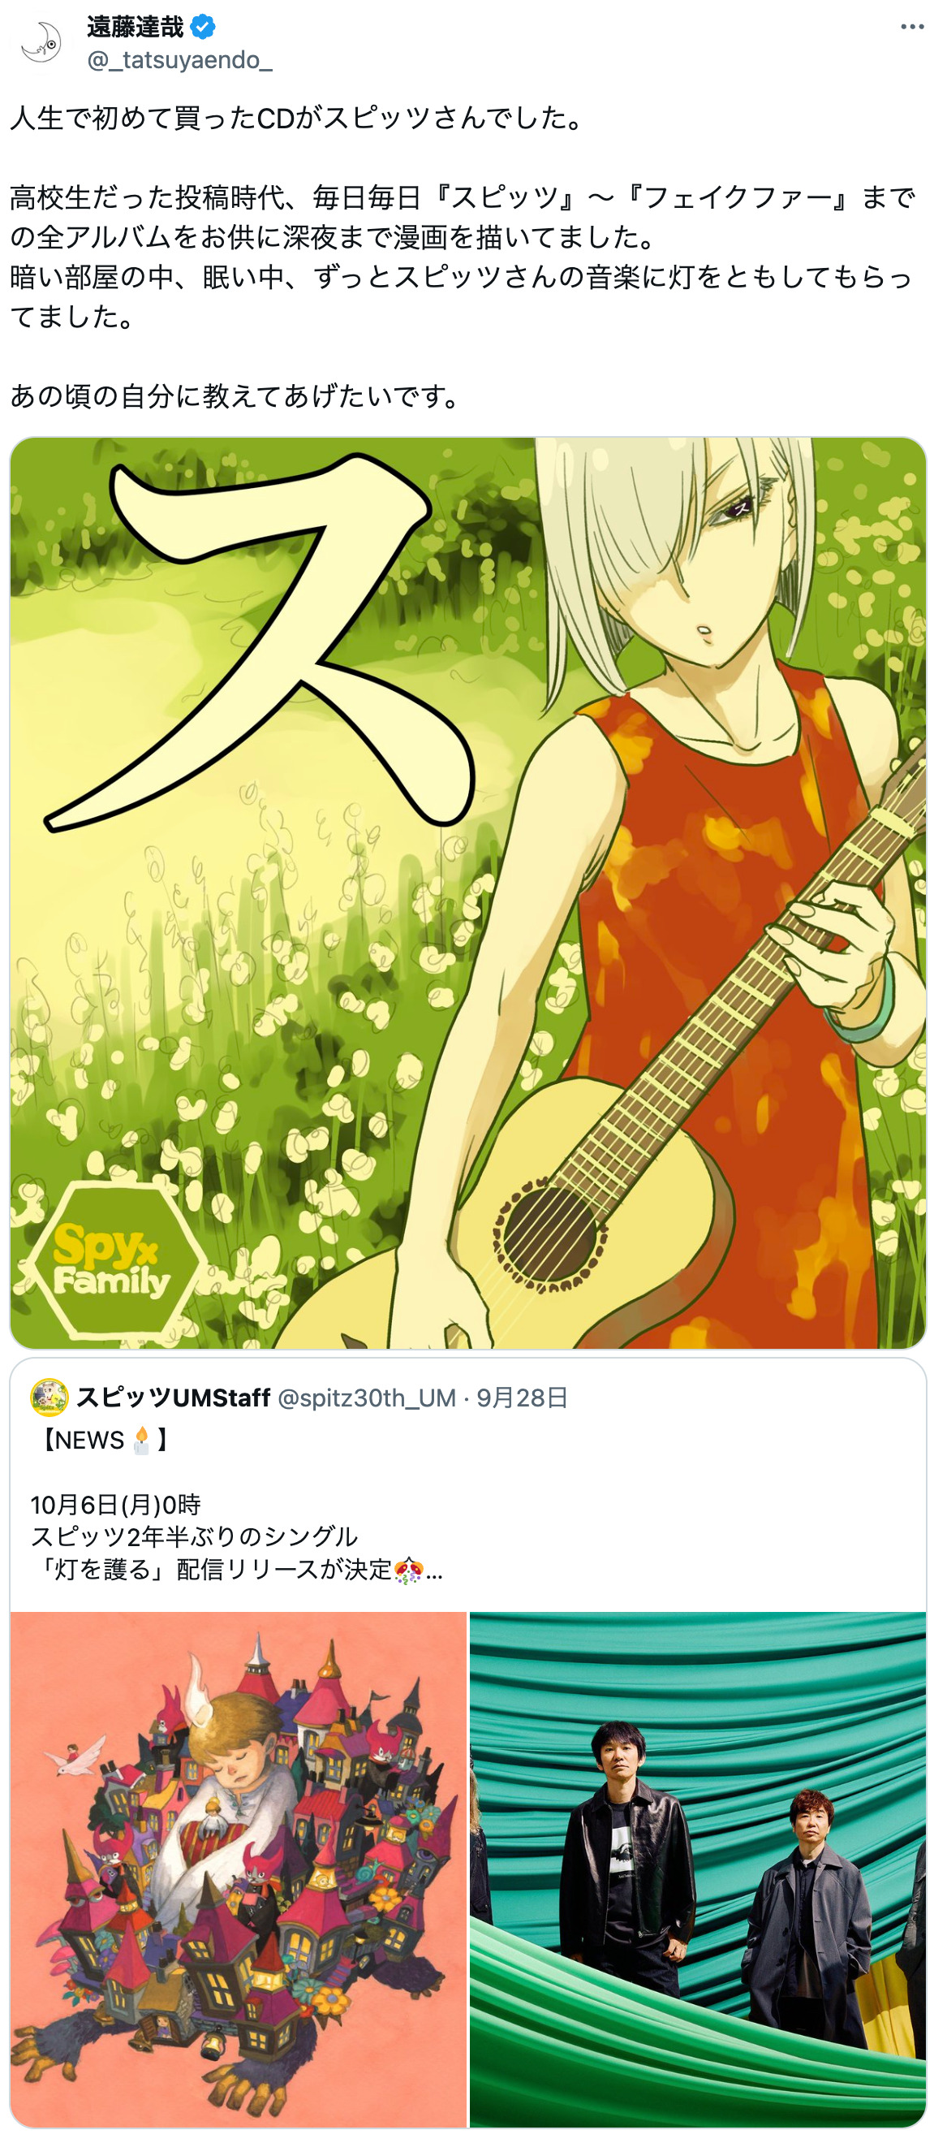This screenshot has height=2143, width=947.
Task: Click the crescent moon profile avatar
Action: (41, 43)
